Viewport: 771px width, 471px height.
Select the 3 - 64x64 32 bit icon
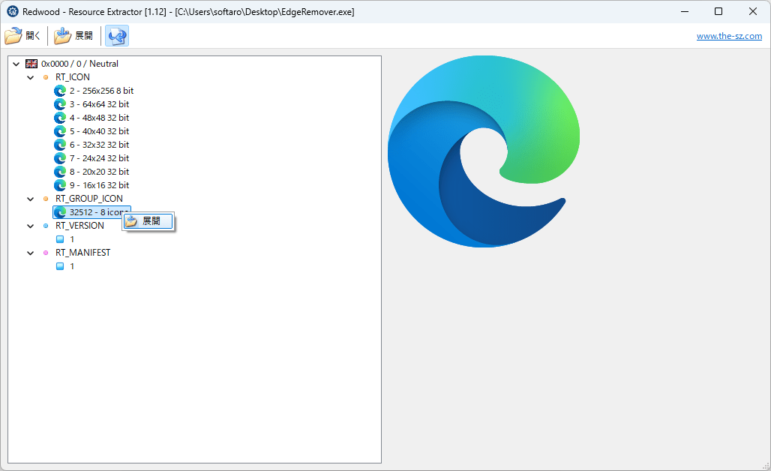[92, 104]
